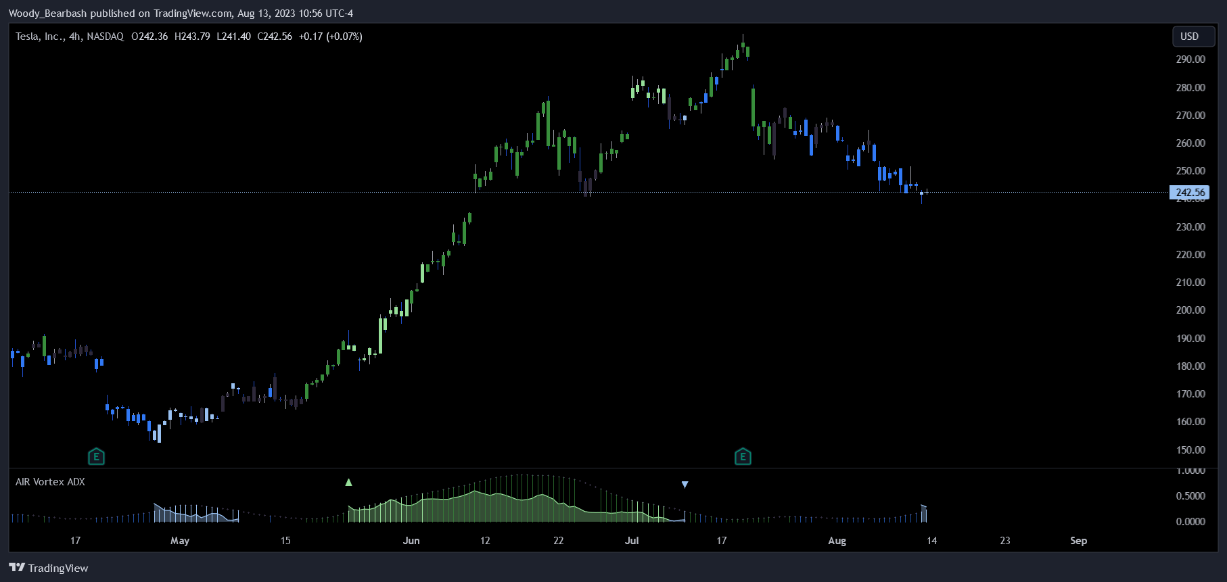Click the Jun label on time axis
Image resolution: width=1227 pixels, height=582 pixels.
[411, 541]
